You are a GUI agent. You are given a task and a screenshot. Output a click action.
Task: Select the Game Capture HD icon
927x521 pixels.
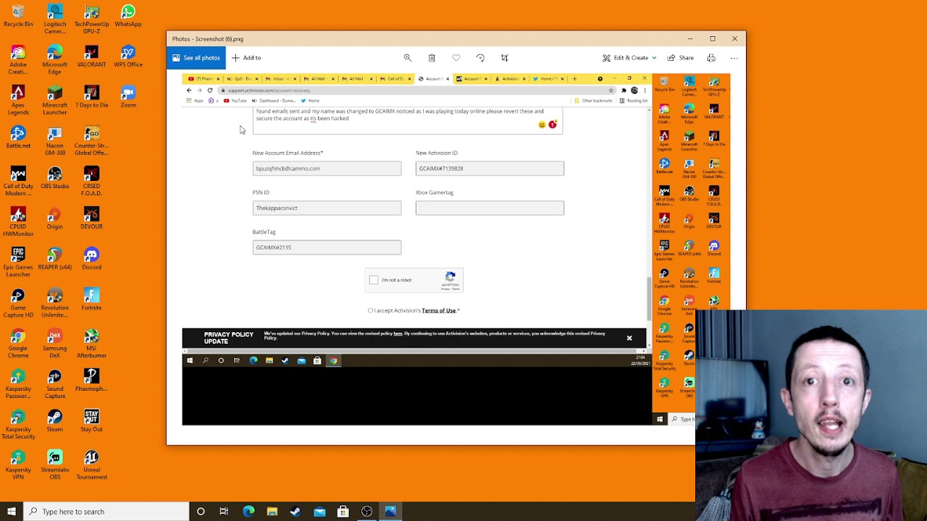18,303
